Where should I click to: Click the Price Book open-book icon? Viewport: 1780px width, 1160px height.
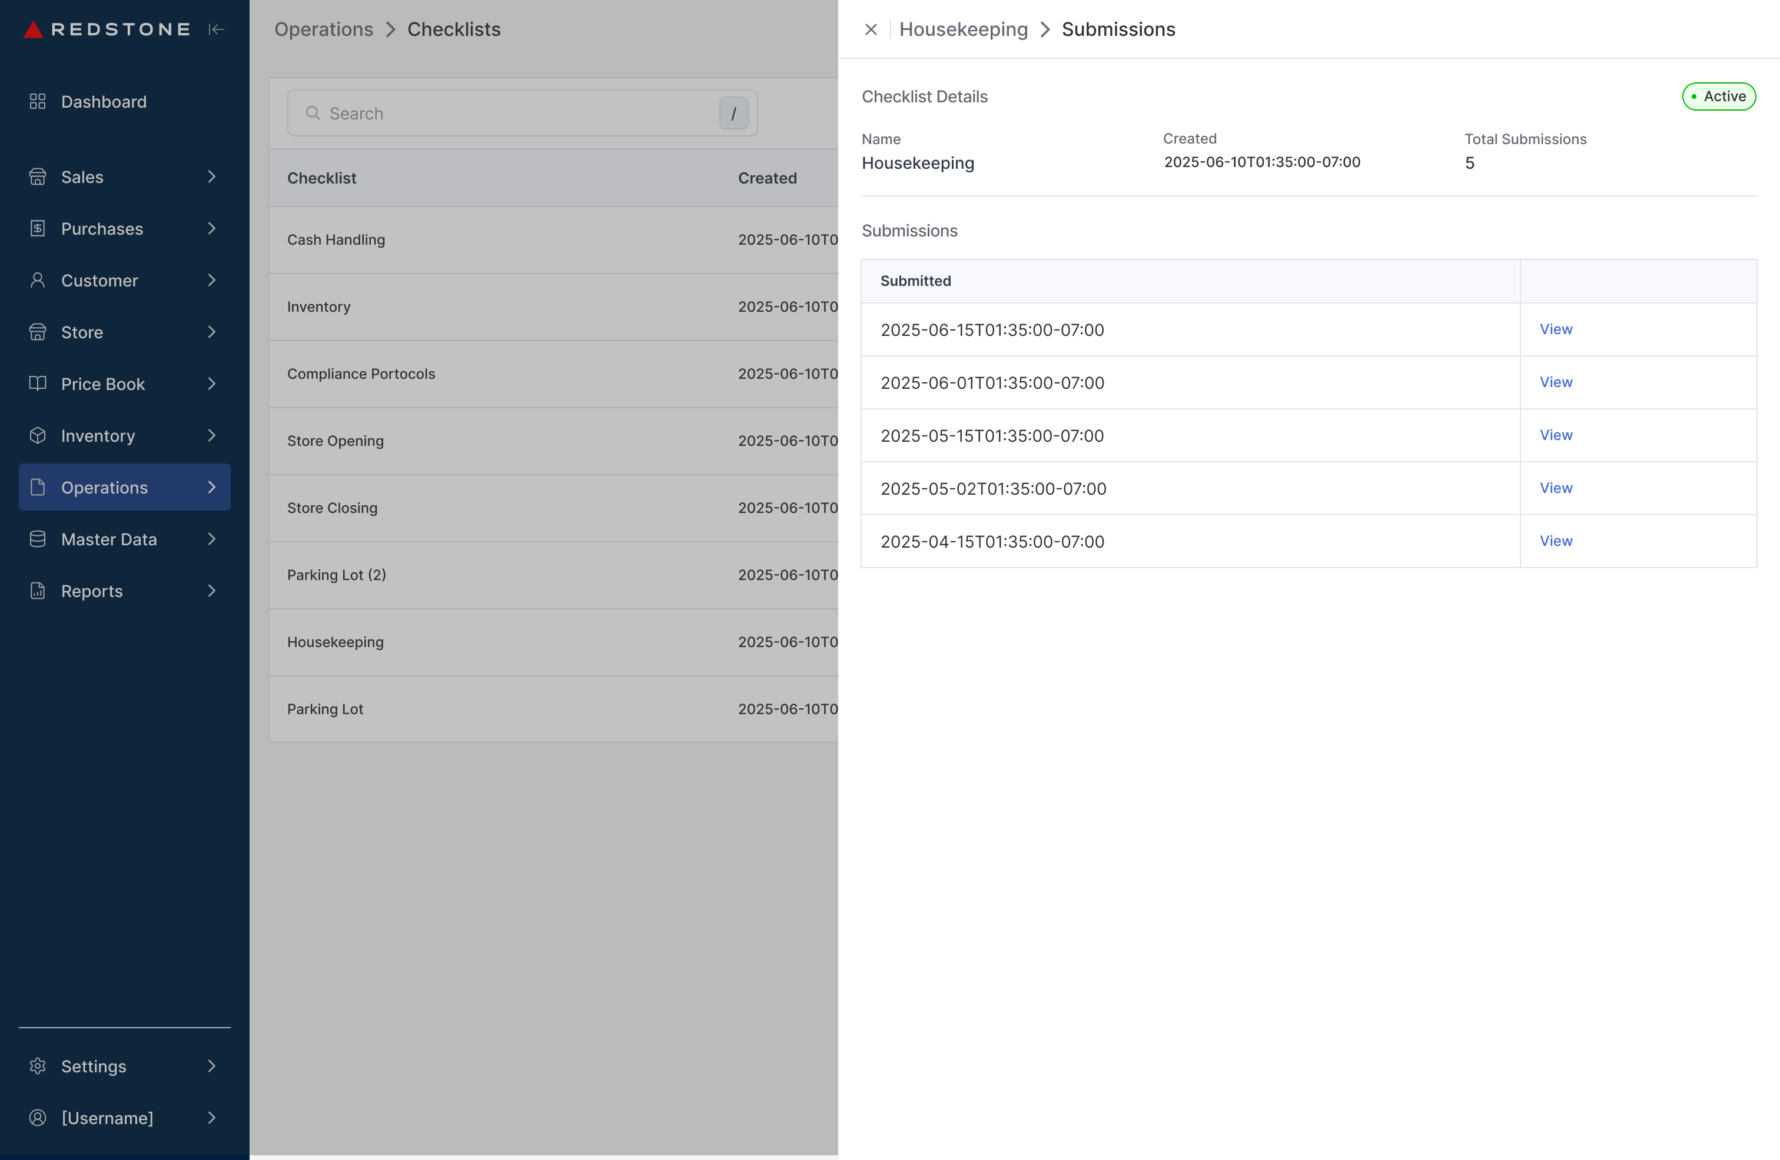coord(38,384)
